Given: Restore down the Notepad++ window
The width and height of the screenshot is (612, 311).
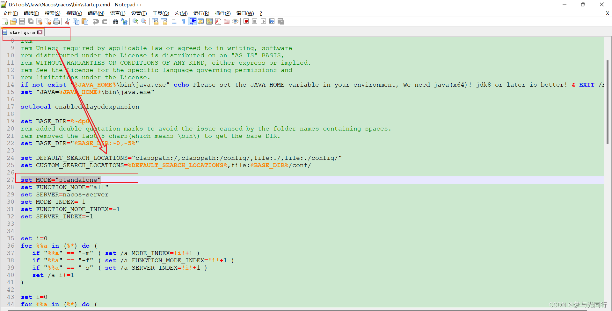Looking at the screenshot, I should click(583, 4).
